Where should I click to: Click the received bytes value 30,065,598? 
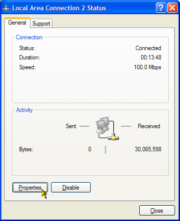(148, 149)
